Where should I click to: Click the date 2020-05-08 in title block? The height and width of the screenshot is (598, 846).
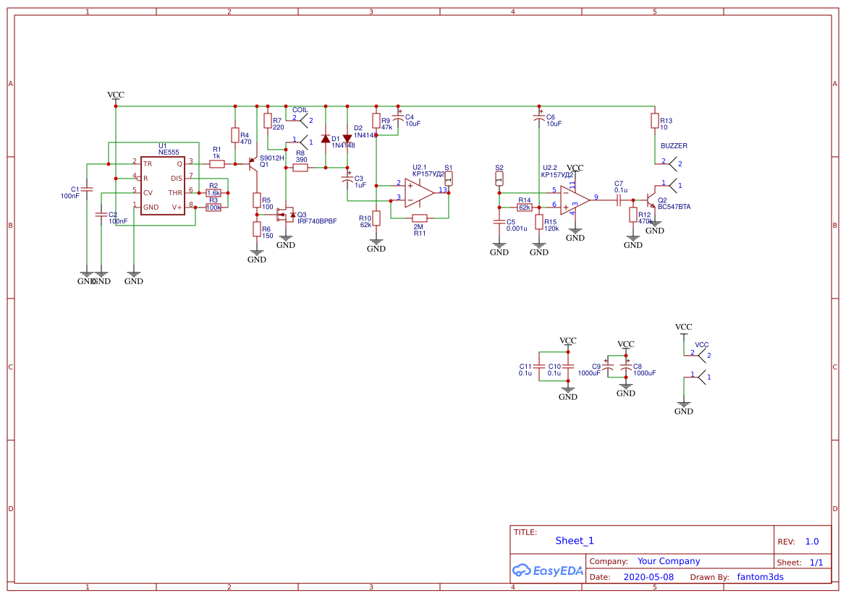(649, 576)
